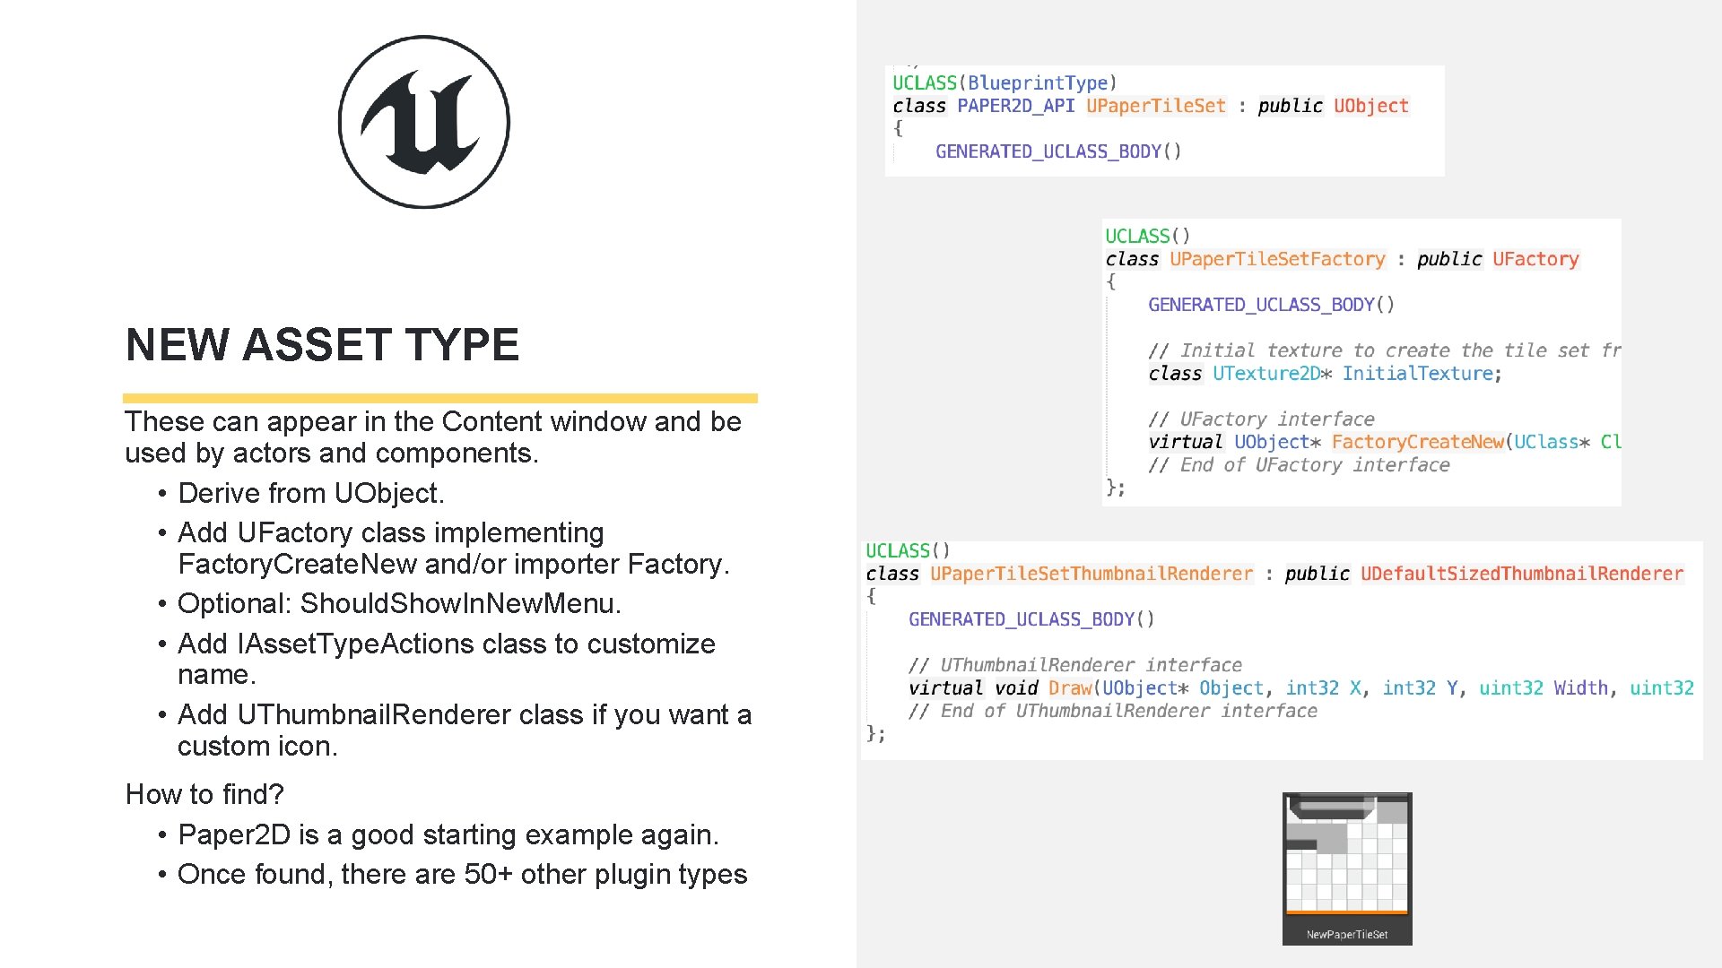The height and width of the screenshot is (968, 1722).
Task: Click PAPER2D_API macro in first code snippet
Action: point(1015,106)
